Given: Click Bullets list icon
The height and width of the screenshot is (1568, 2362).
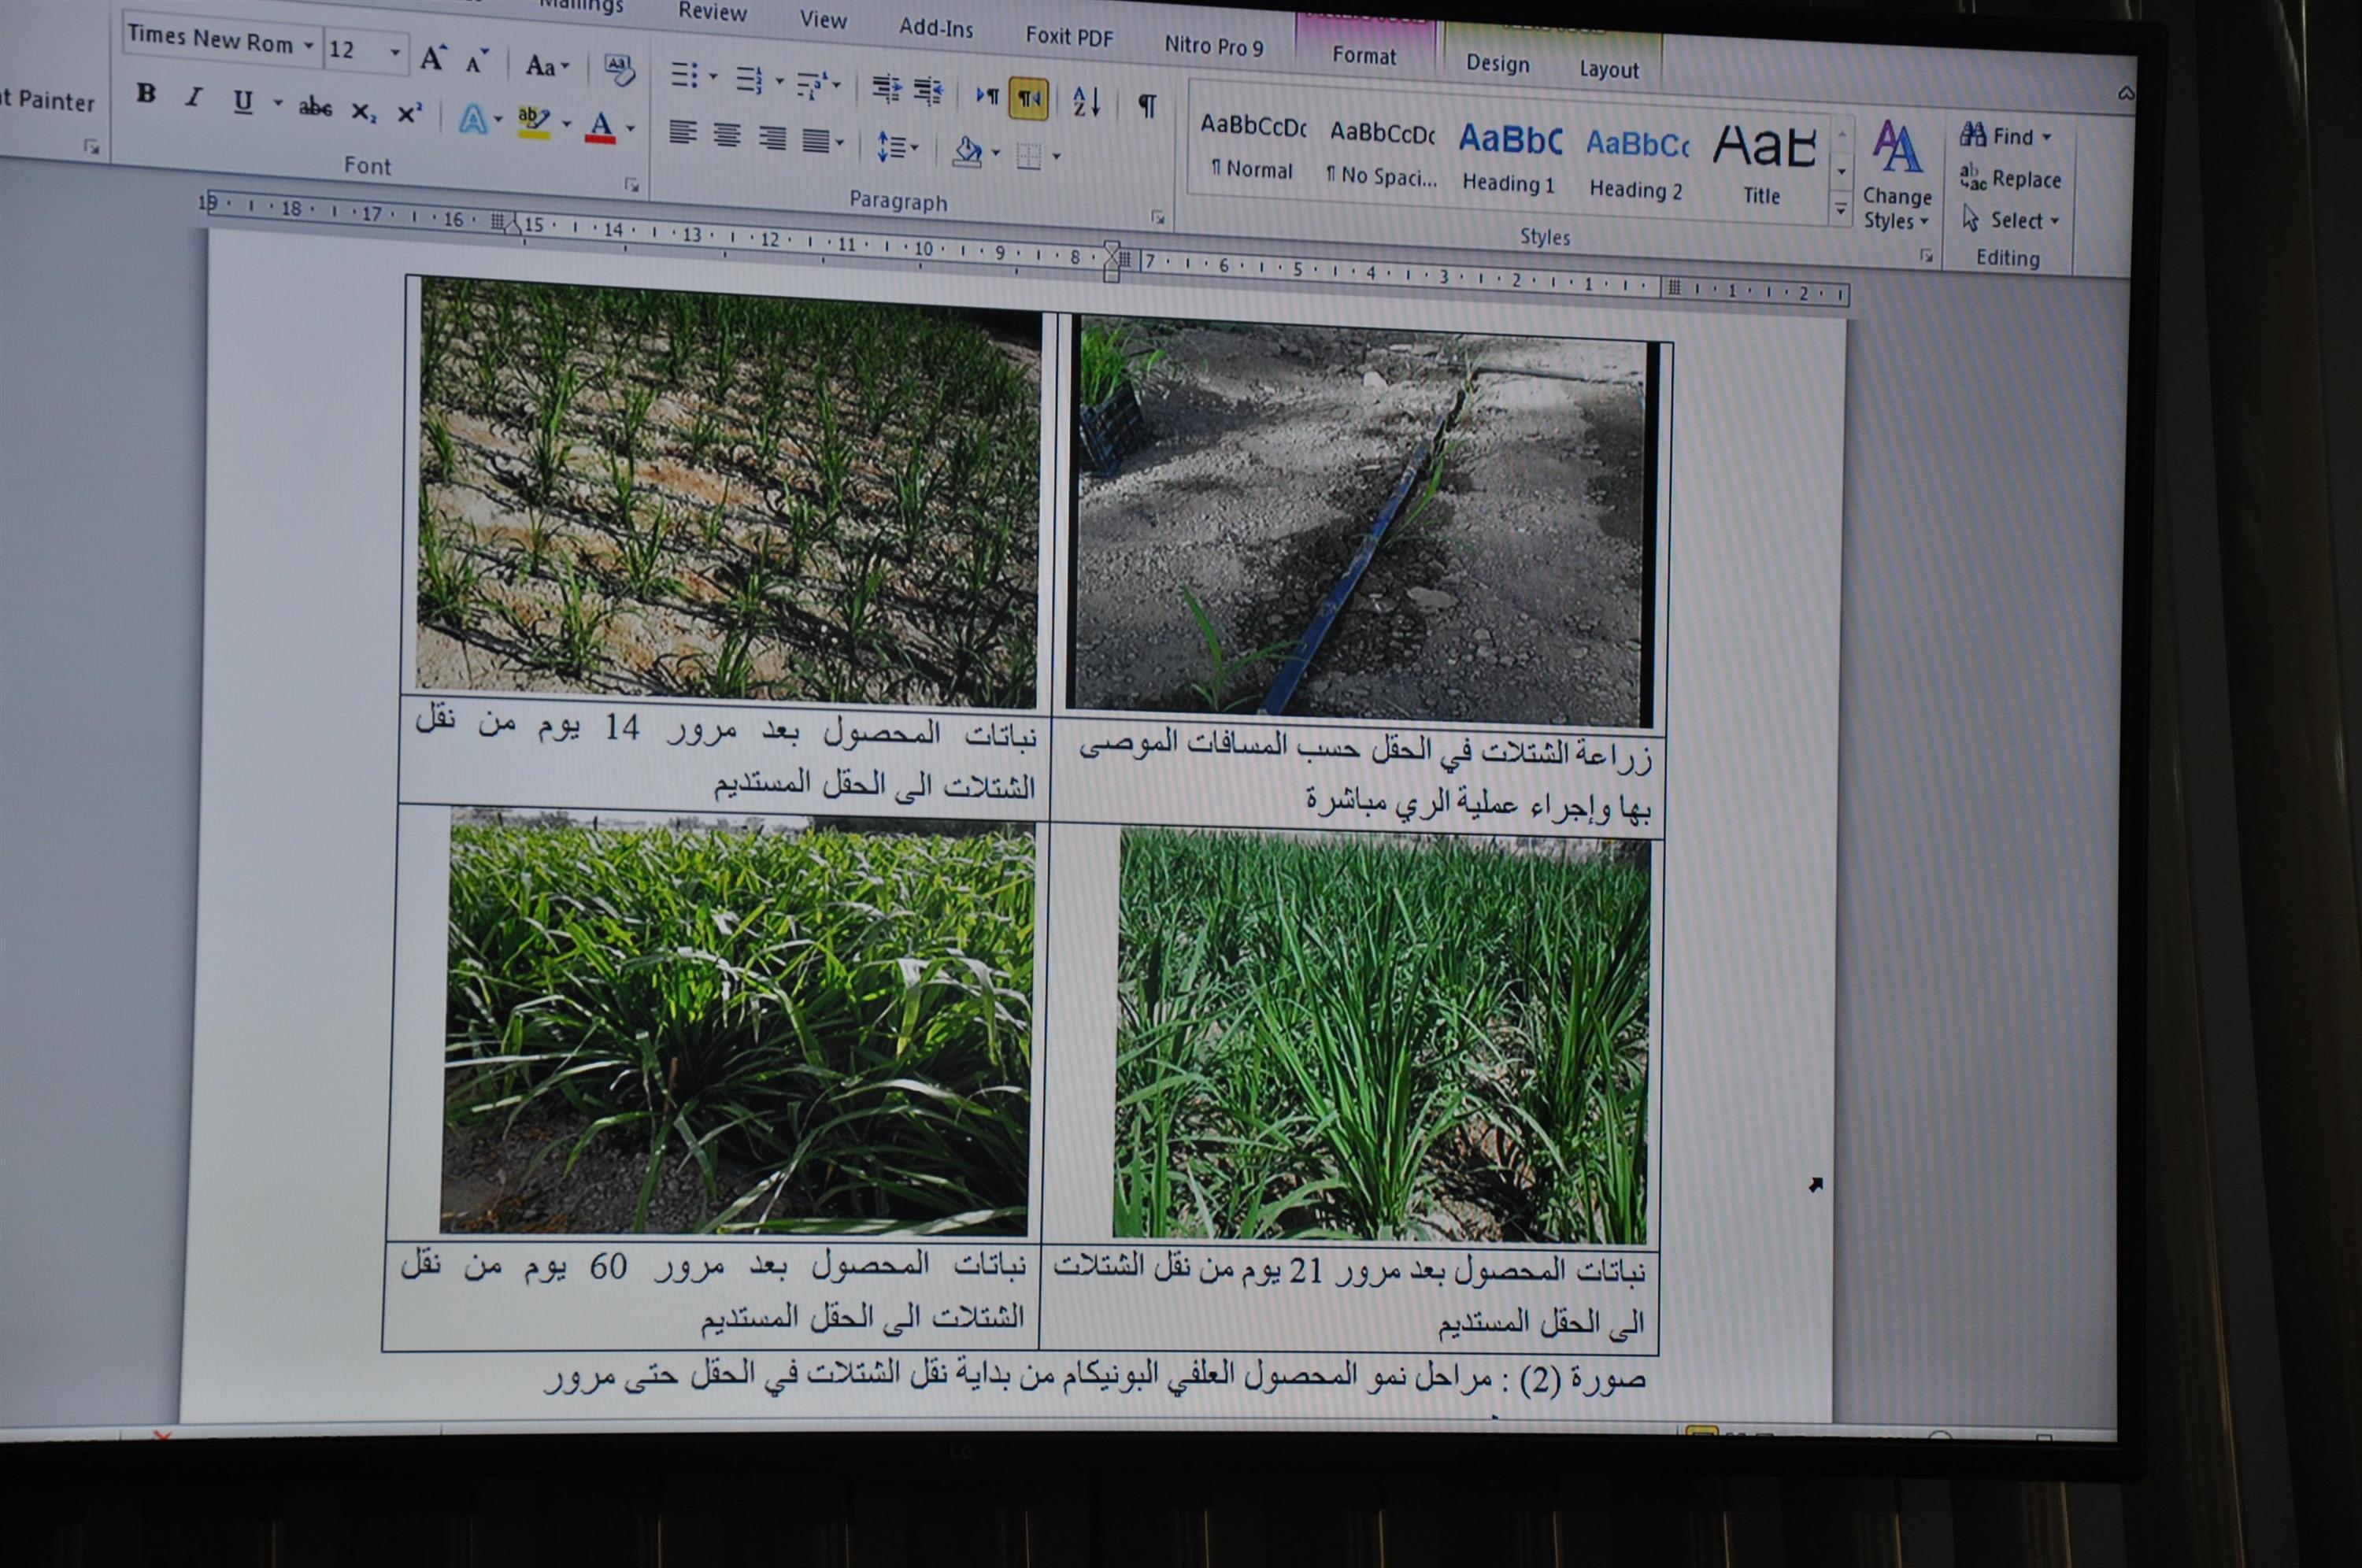Looking at the screenshot, I should (x=685, y=75).
